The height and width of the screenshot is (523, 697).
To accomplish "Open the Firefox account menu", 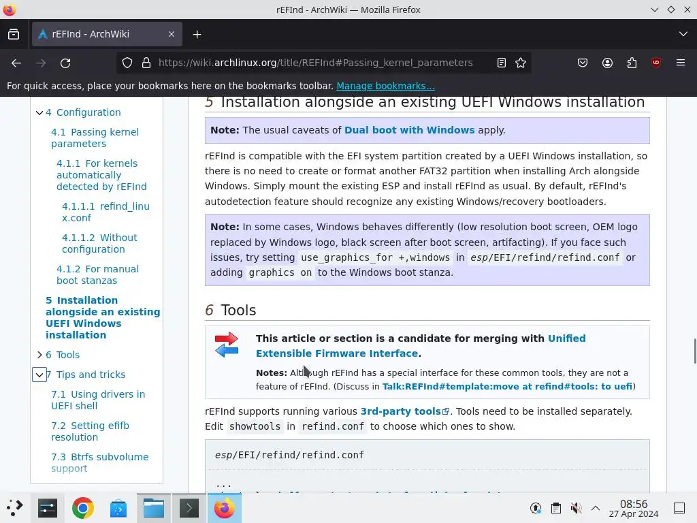I will (x=607, y=63).
